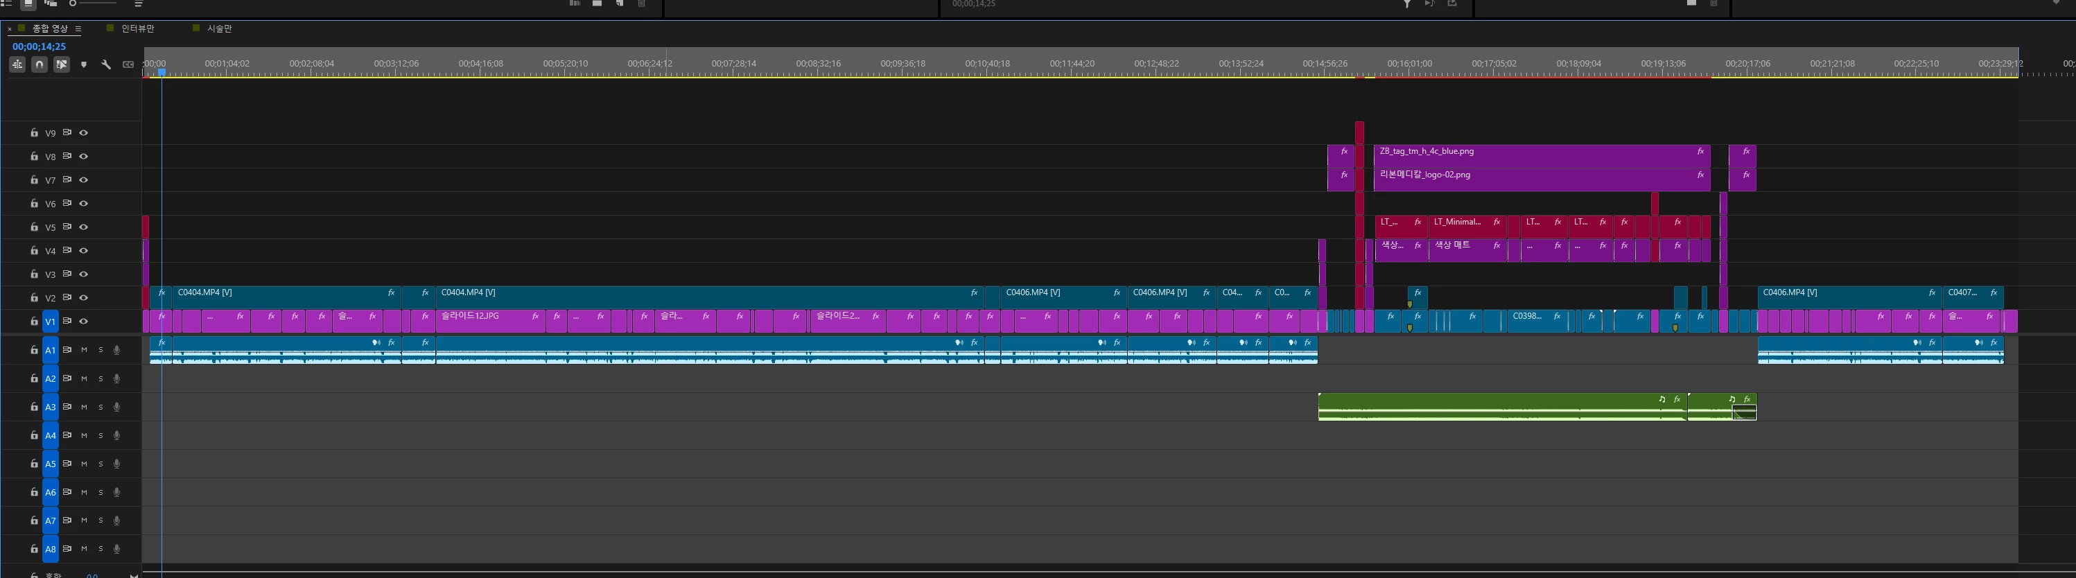Hide track V8 output with eye icon
The image size is (2076, 578).
[x=83, y=157]
